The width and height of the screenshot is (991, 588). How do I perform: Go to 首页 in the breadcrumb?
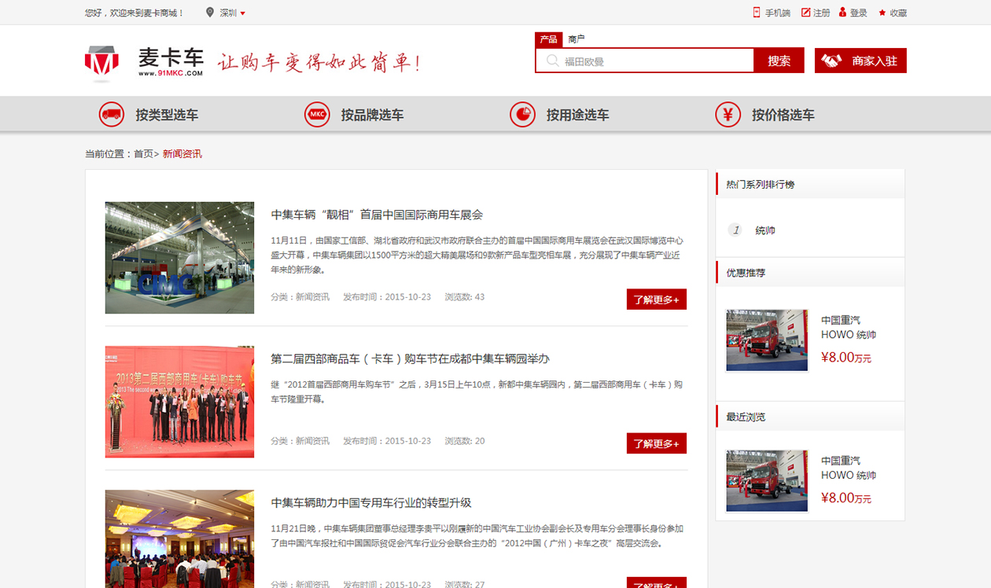[143, 154]
